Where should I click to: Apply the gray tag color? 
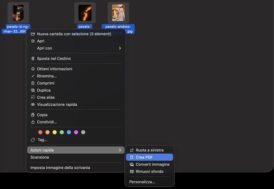(x=83, y=132)
